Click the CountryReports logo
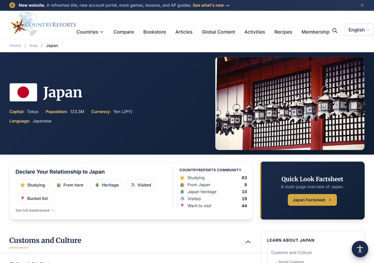374x263 pixels. (43, 24)
